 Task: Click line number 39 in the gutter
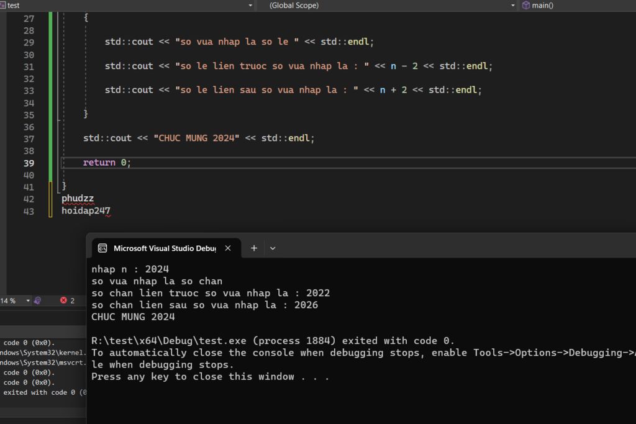(29, 163)
